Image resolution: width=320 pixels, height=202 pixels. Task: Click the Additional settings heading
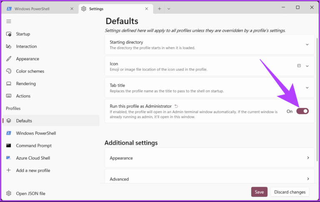point(131,143)
